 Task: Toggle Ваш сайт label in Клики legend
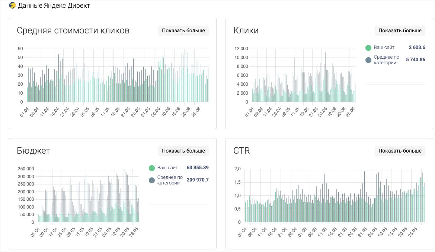[x=384, y=48]
